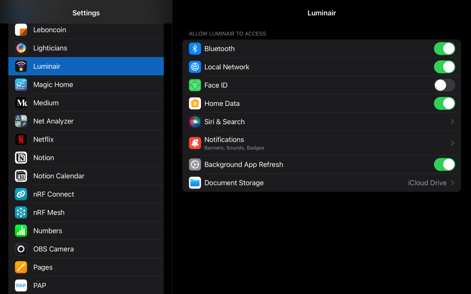The image size is (471, 294).
Task: Open Siri & Search chevron
Action: [x=452, y=122]
